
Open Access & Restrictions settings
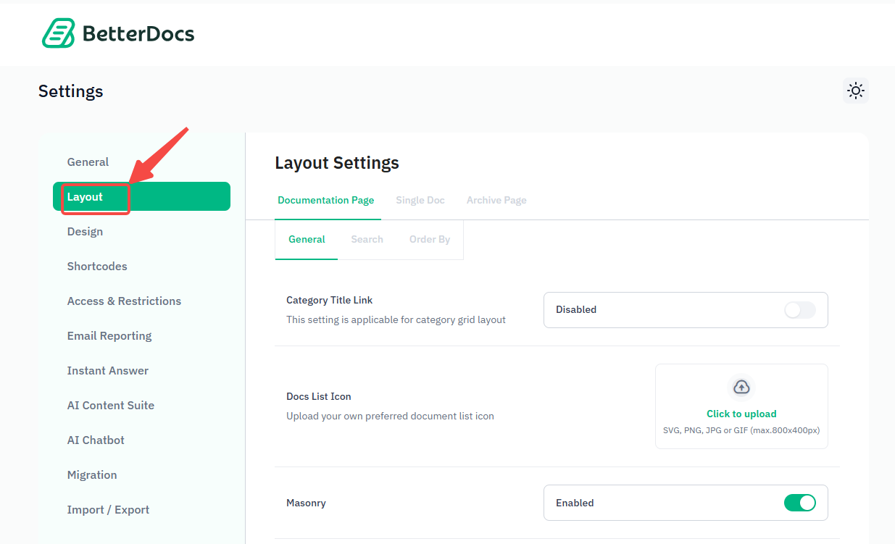click(123, 301)
